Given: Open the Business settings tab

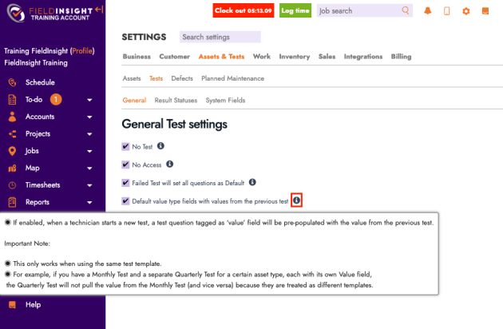Looking at the screenshot, I should [137, 57].
